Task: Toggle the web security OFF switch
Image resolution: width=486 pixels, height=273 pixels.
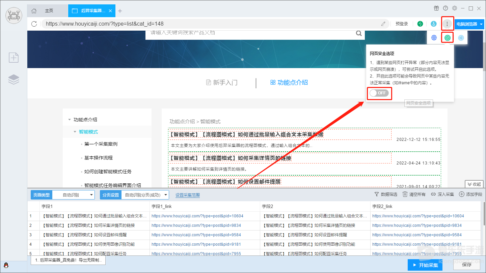Action: (379, 93)
